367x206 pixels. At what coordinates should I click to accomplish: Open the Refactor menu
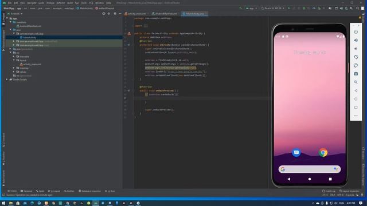click(x=61, y=3)
